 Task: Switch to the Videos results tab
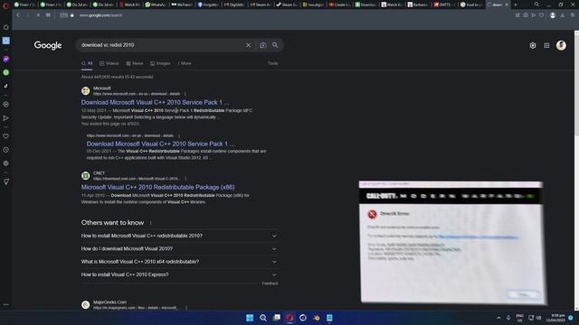tap(109, 63)
